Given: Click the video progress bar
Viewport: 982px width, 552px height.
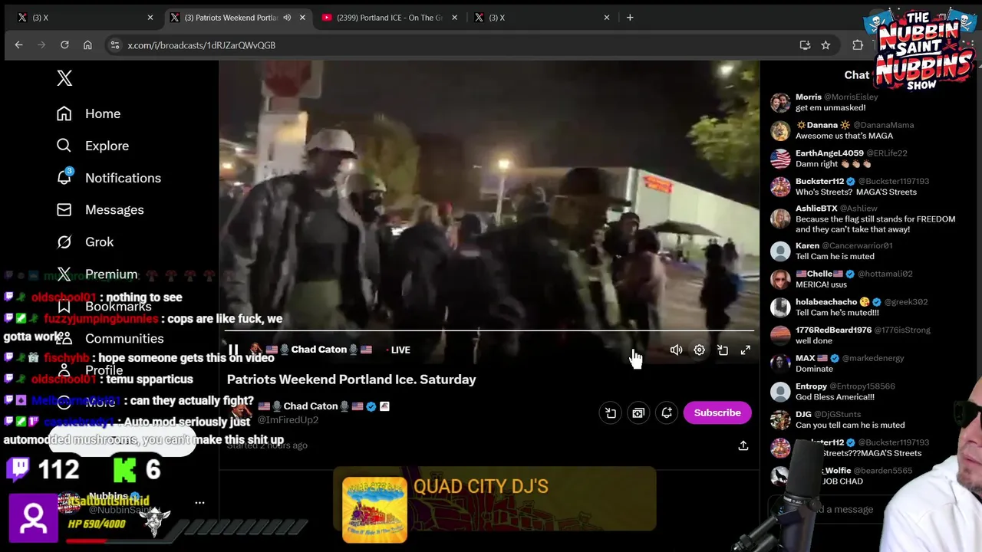Looking at the screenshot, I should [489, 331].
